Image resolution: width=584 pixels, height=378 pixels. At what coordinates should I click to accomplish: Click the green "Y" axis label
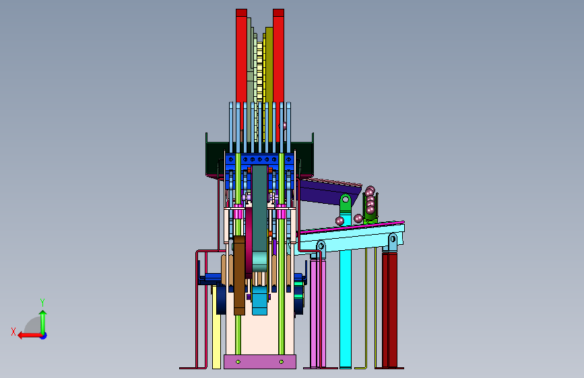(x=42, y=302)
